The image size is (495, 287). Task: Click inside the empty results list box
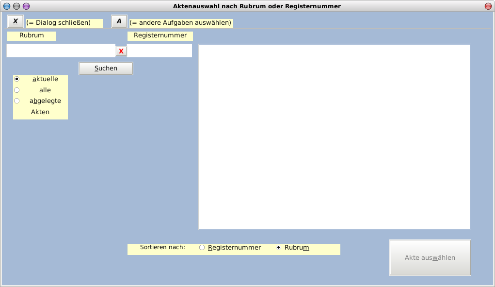tap(335, 137)
